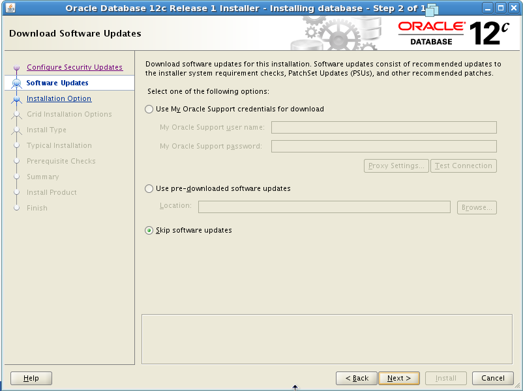Viewport: 523px width, 391px height.
Task: Focus the Location path field
Action: [x=324, y=207]
